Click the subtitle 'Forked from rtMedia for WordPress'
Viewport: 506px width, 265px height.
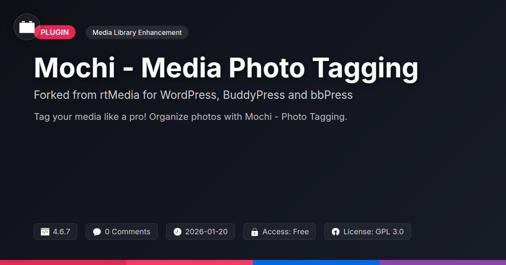click(x=193, y=95)
